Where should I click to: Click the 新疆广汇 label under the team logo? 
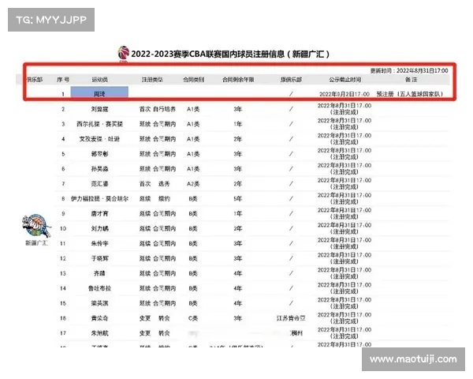pos(36,243)
